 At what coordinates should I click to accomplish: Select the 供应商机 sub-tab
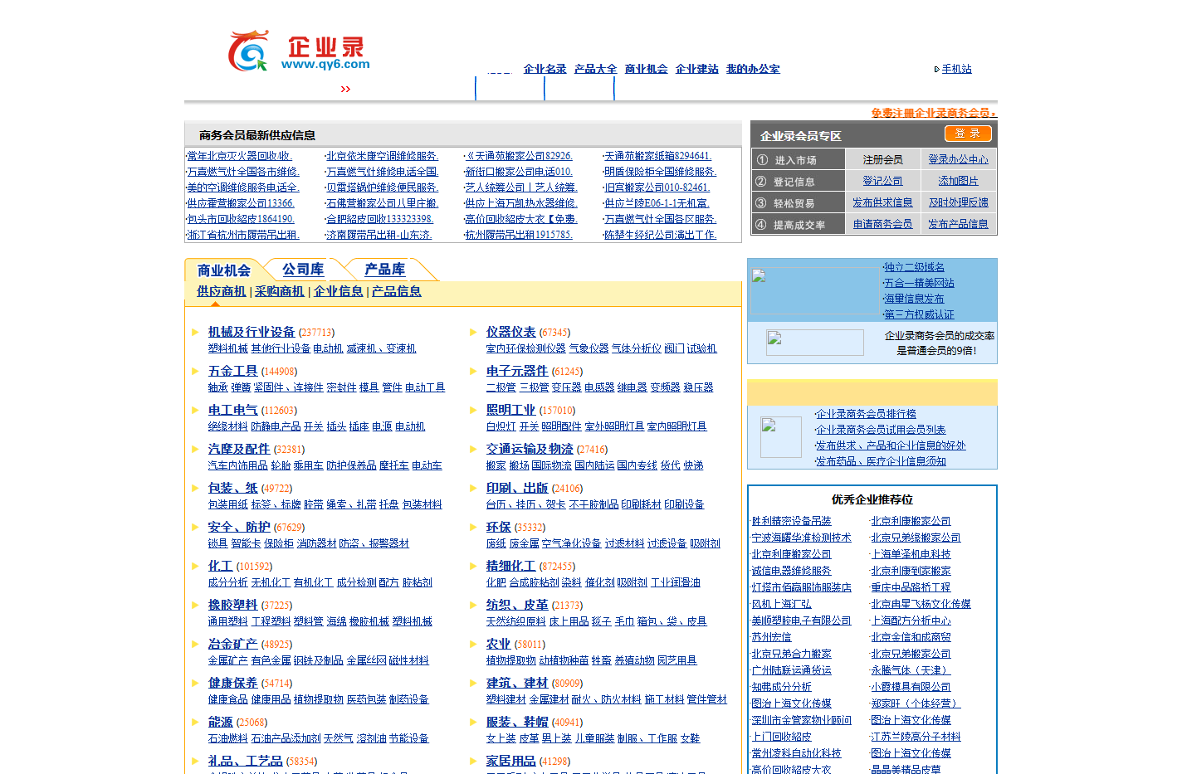(x=222, y=291)
